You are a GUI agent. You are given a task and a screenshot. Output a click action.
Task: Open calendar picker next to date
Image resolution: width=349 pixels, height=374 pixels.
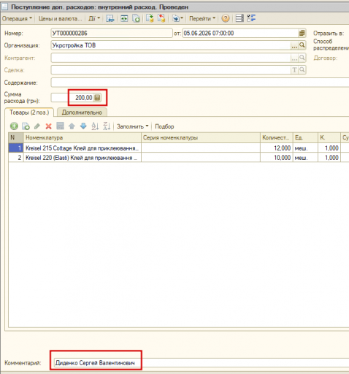pos(302,33)
